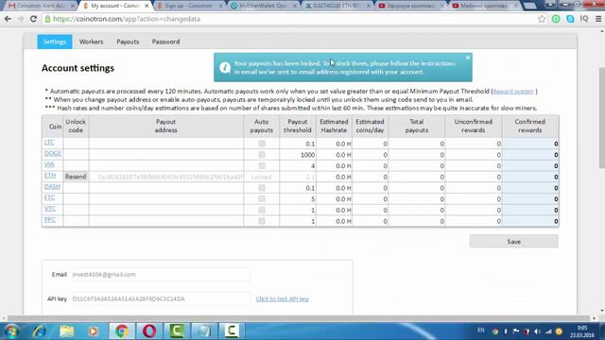The width and height of the screenshot is (605, 340).
Task: Switch to the Sign up Coinotron tab
Action: [x=190, y=6]
